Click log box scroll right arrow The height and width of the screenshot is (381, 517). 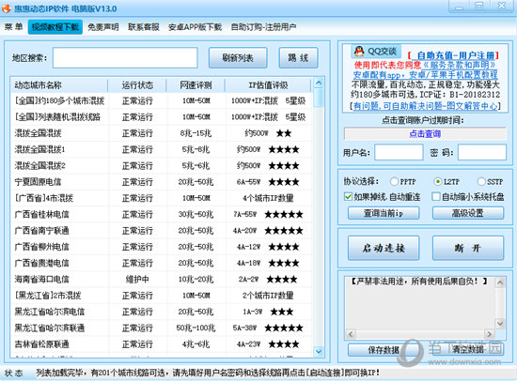click(x=490, y=334)
